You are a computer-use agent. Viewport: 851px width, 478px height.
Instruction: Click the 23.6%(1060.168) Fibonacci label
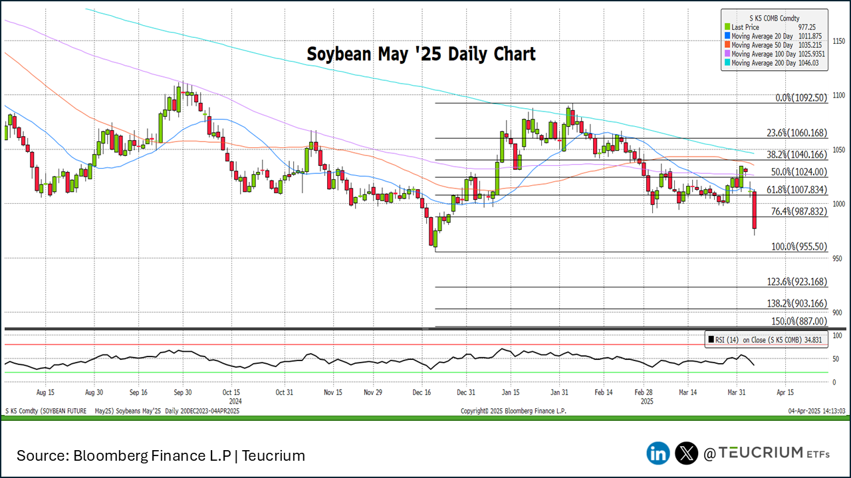[x=797, y=133]
